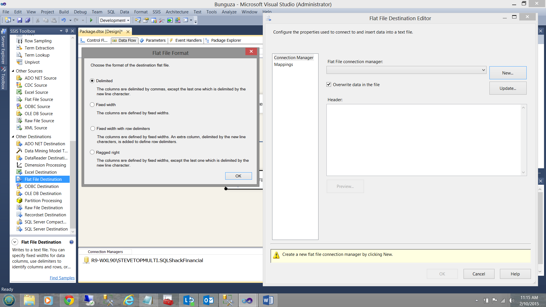Open the SSIS menu
546x307 pixels.
(156, 12)
